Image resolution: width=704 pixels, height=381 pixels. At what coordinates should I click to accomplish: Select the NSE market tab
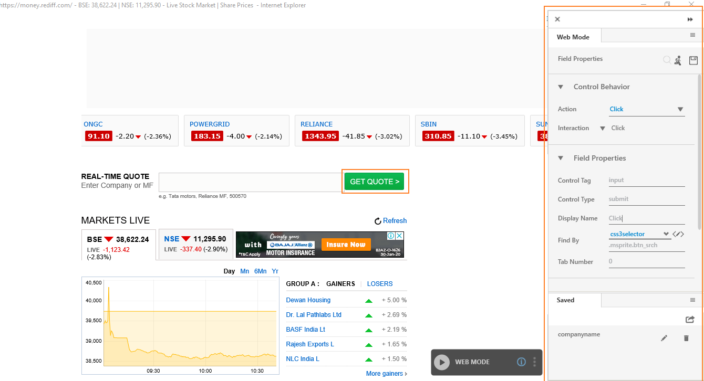click(195, 244)
